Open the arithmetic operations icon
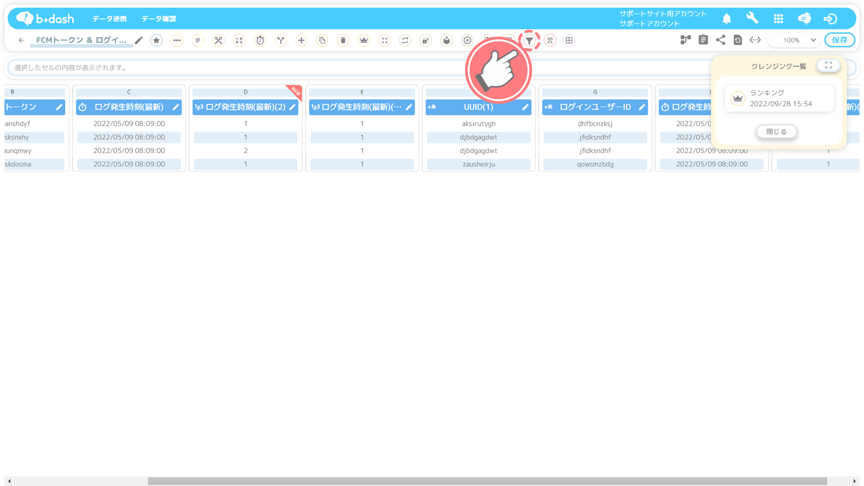This screenshot has height=486, width=864. pos(239,40)
